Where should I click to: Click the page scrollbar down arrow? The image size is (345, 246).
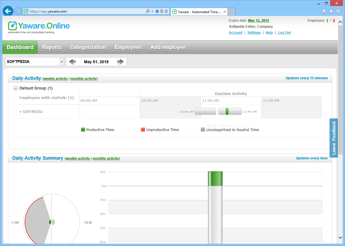[340, 237]
